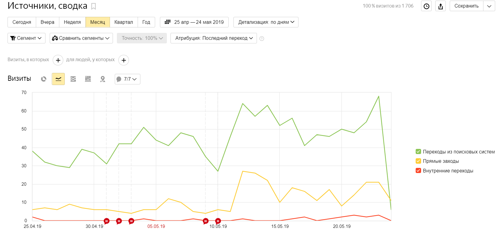Image resolution: width=500 pixels, height=252 pixels.
Task: Open the date range picker 25 апр — 24 мая
Action: click(x=194, y=22)
